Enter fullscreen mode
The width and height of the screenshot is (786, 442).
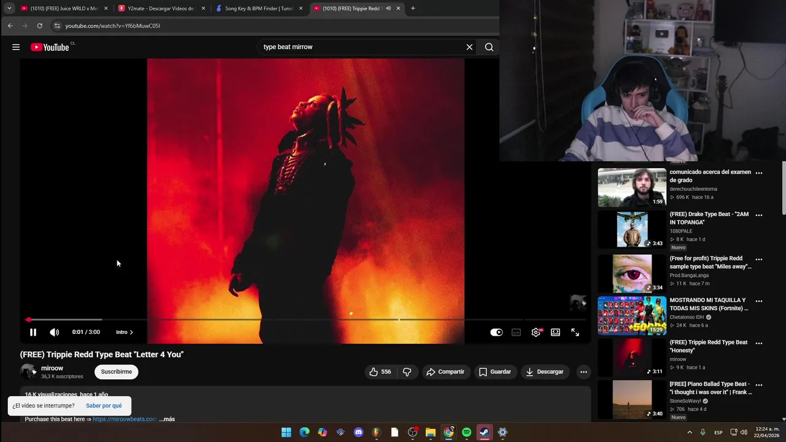point(575,332)
